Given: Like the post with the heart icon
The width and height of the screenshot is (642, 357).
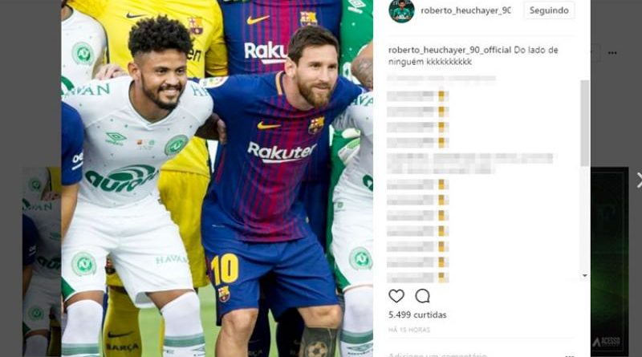Looking at the screenshot, I should [396, 296].
